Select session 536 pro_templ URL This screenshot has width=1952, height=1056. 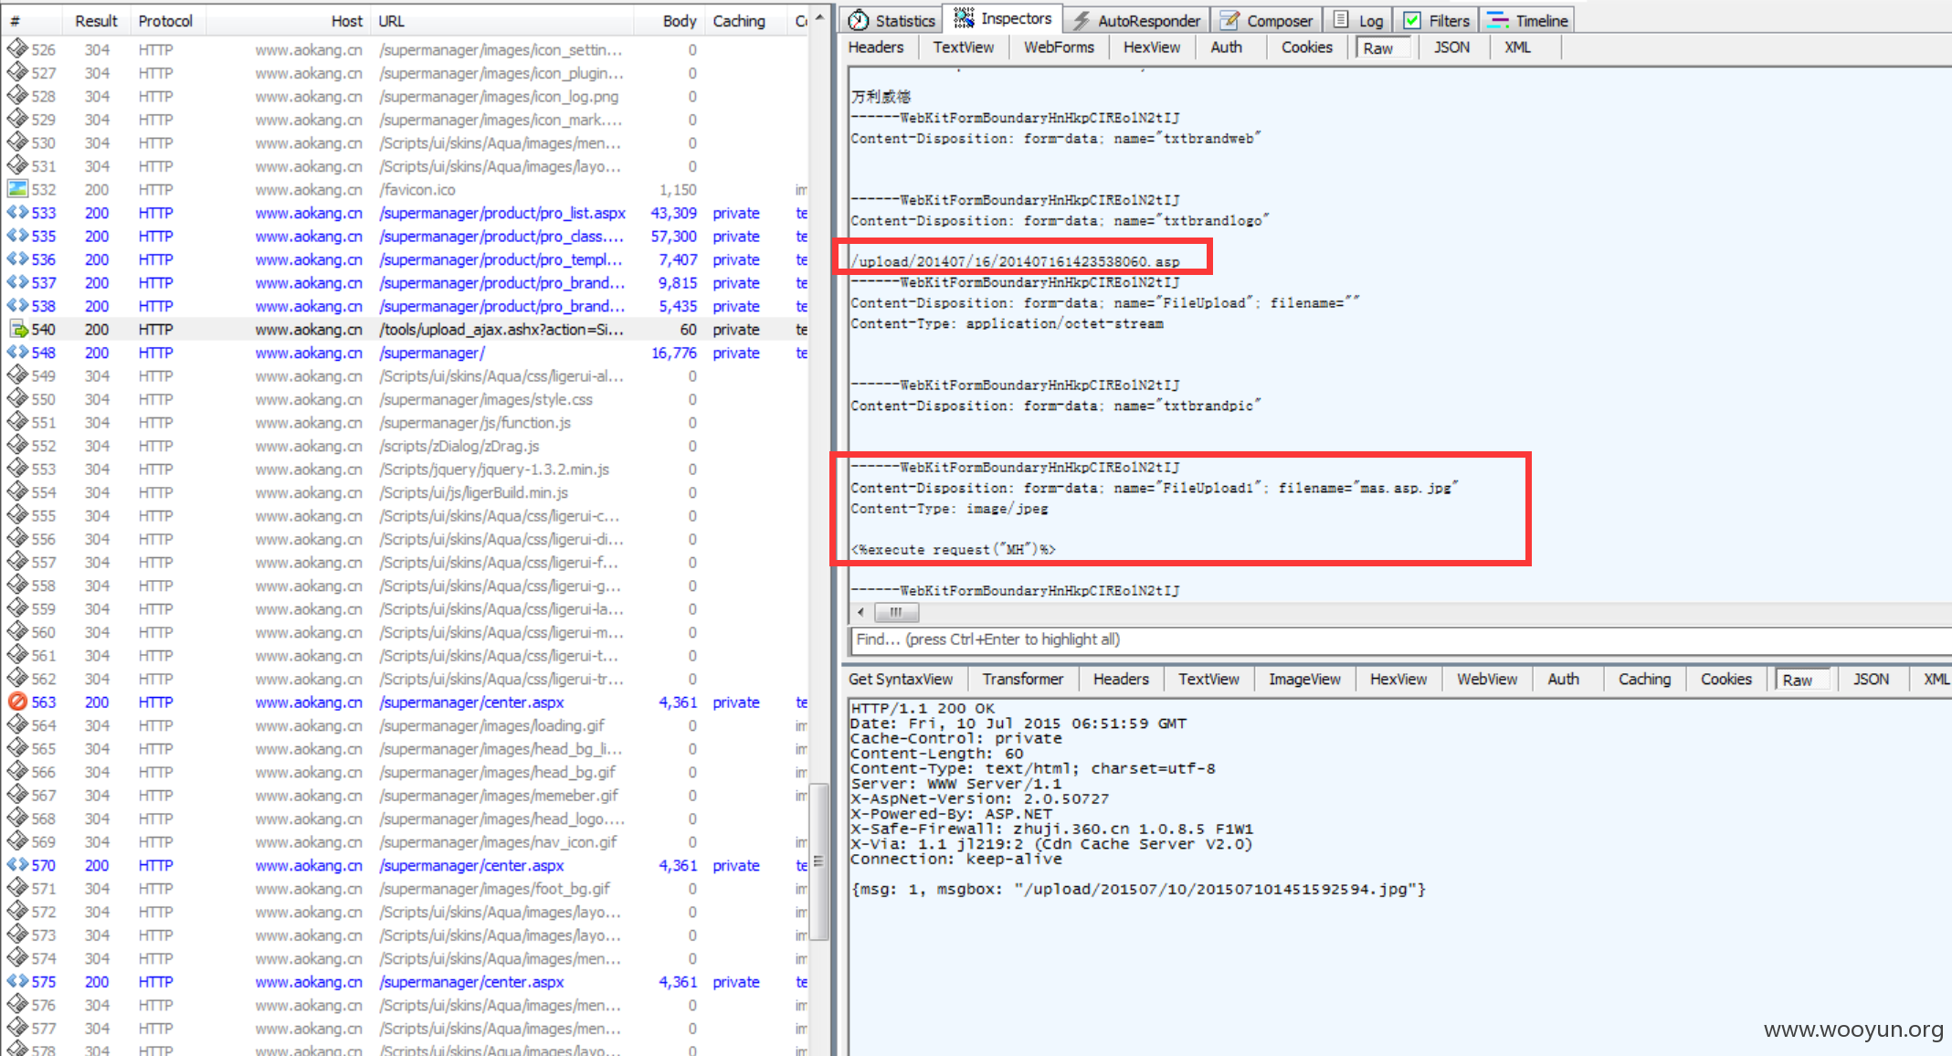pyautogui.click(x=501, y=260)
